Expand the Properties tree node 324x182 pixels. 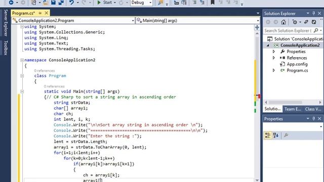click(x=274, y=52)
